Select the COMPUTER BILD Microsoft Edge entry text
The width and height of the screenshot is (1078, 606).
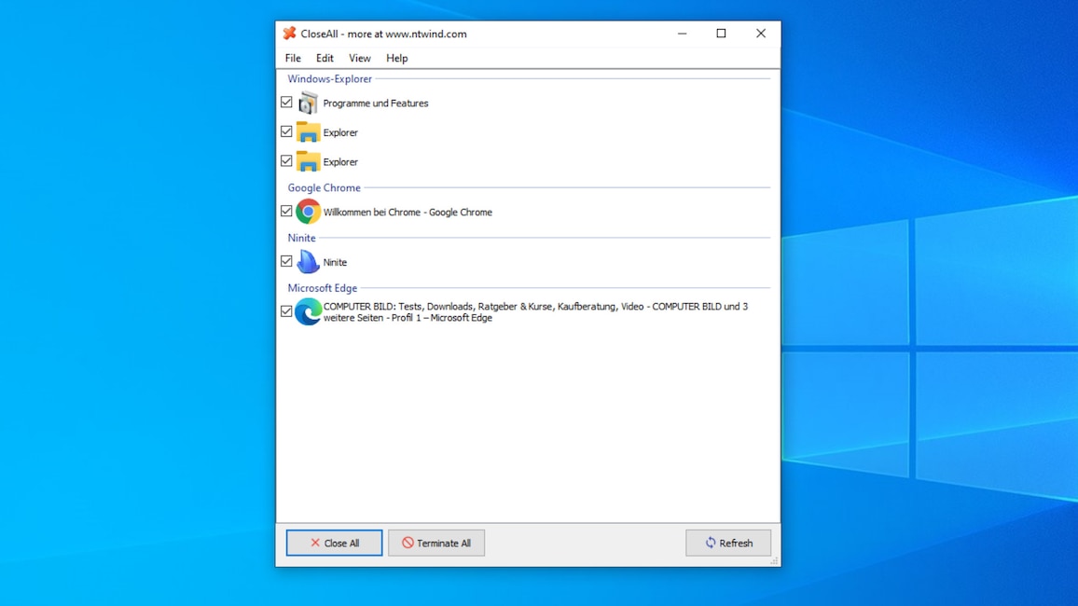(535, 312)
